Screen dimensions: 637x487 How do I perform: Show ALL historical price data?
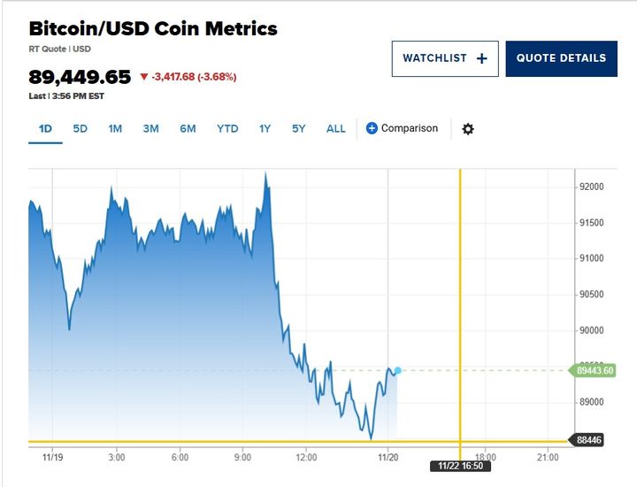pyautogui.click(x=336, y=129)
